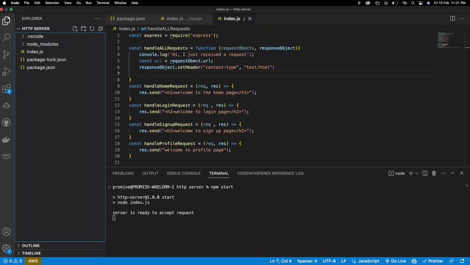This screenshot has height=265, width=470.
Task: Expand the node_modules folder
Action: (x=23, y=44)
